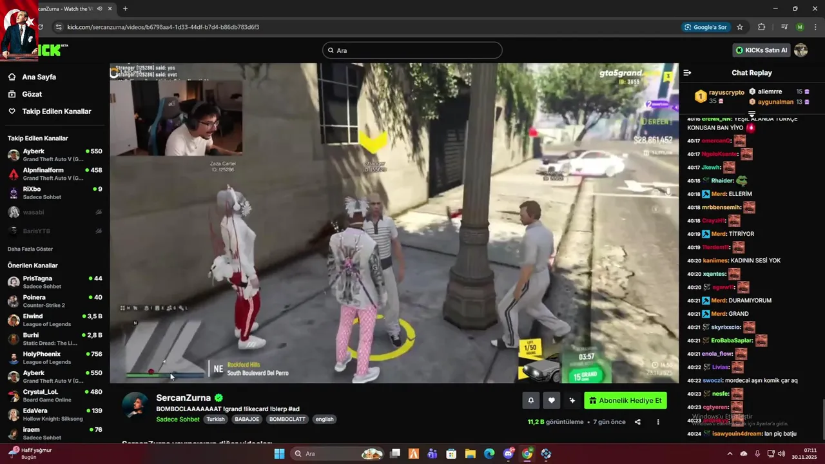Click aygunalman in the gift leaderboard

coord(775,102)
